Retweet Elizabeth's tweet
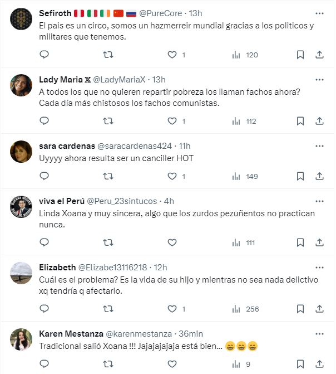The height and width of the screenshot is (374, 336). pyautogui.click(x=108, y=309)
